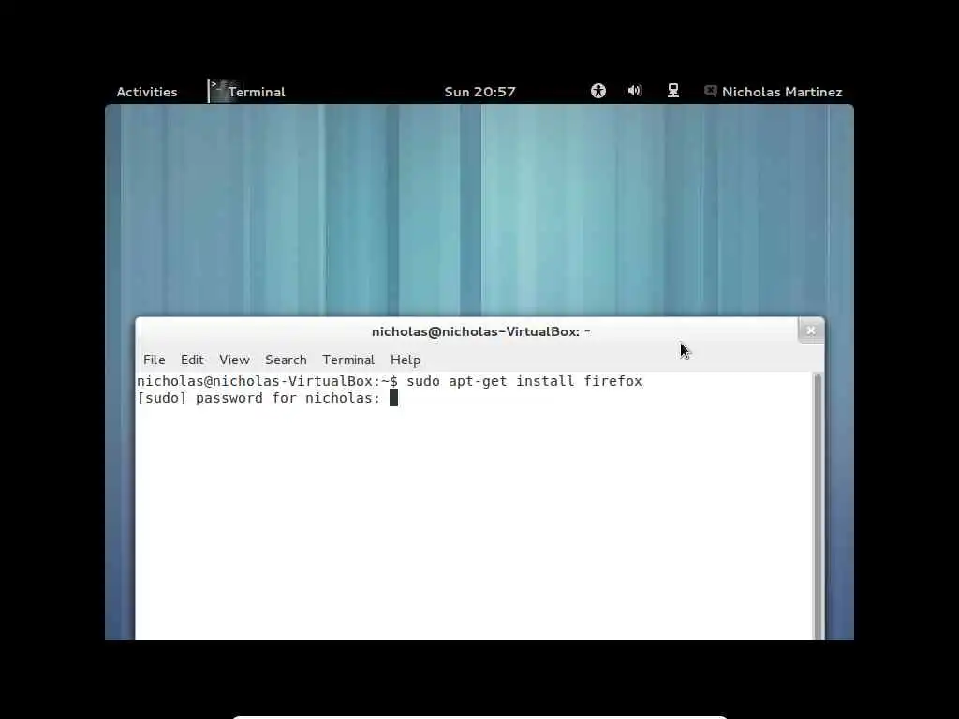Open the Activities overview
Screen dimensions: 959x719
[147, 92]
